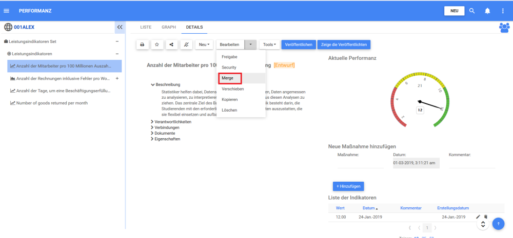
Task: Expand Anzahl der Rechnungen plus sign
Action: click(117, 78)
